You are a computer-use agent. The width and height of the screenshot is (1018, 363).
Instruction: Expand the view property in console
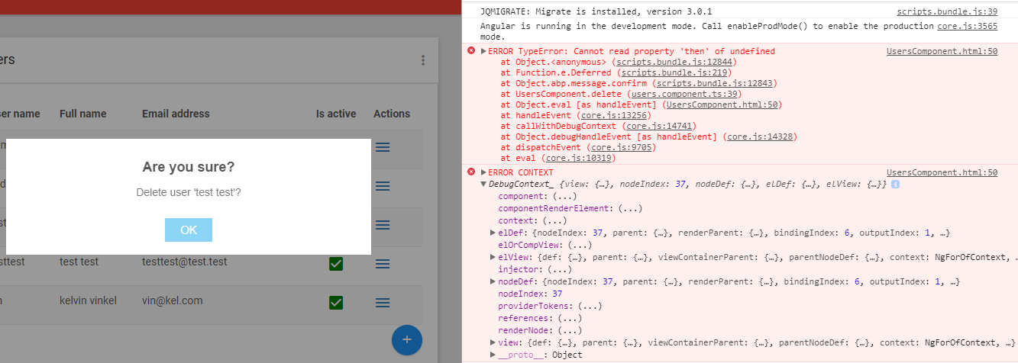(493, 343)
